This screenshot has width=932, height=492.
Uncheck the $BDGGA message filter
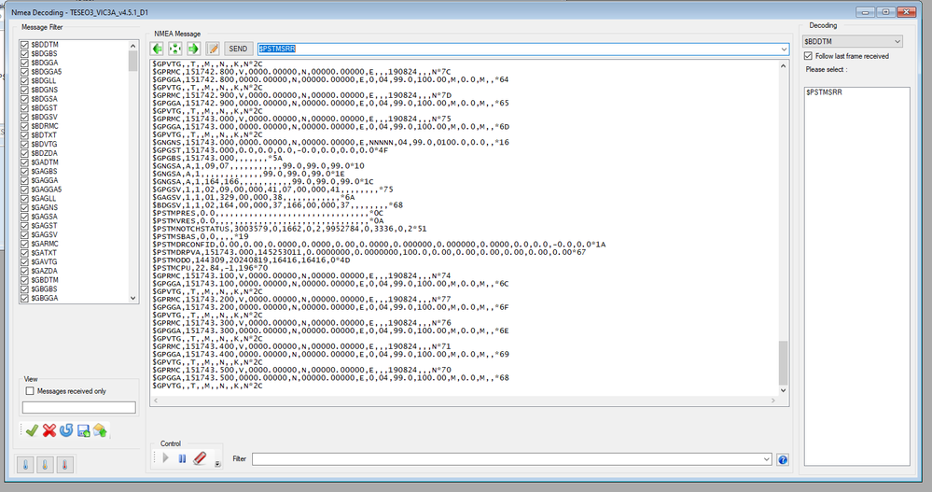click(x=24, y=63)
